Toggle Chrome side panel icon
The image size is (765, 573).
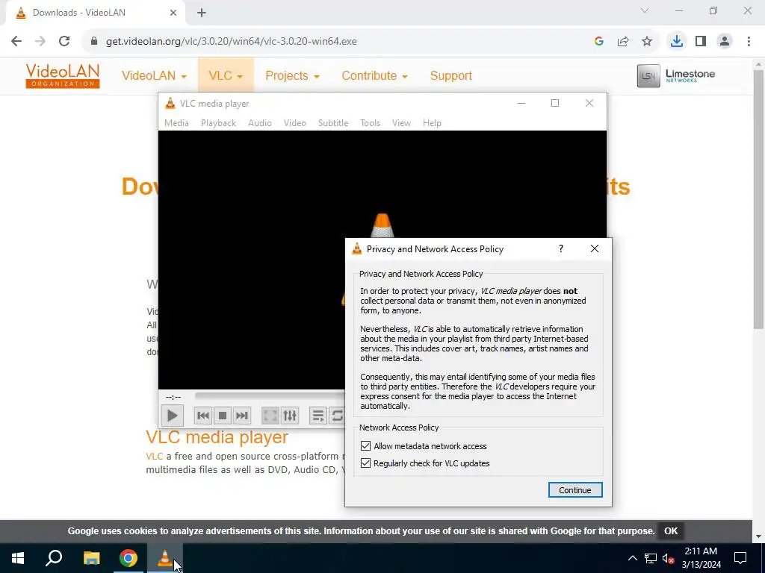pos(701,42)
